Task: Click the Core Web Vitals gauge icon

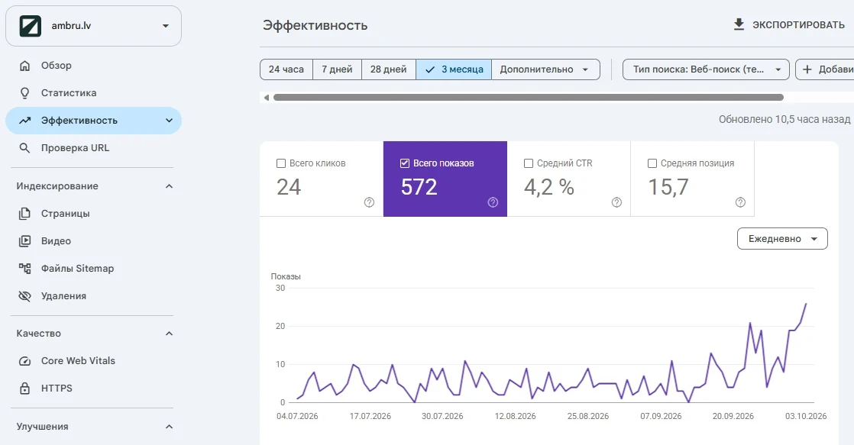Action: click(24, 361)
